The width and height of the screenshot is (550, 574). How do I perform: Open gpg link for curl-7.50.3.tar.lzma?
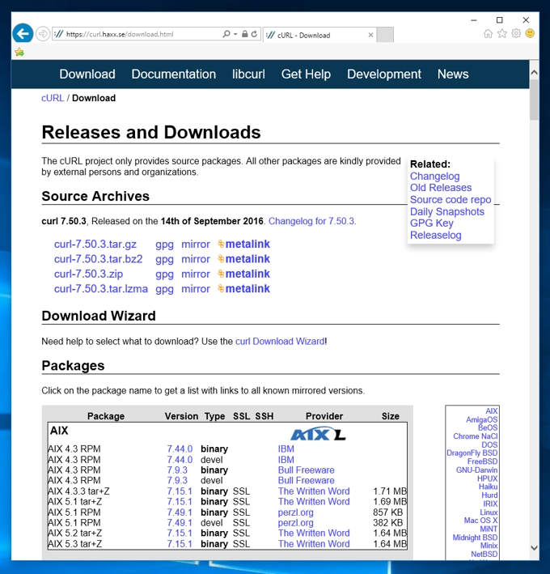click(164, 289)
